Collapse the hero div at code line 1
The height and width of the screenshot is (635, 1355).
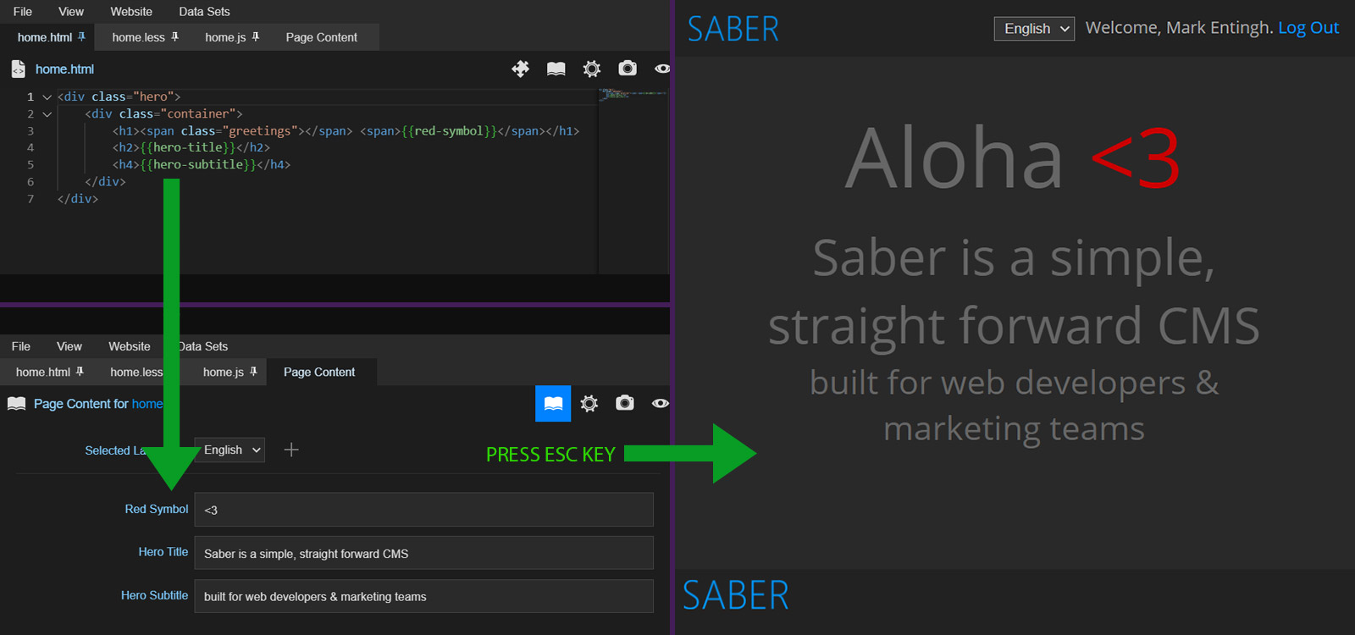pos(47,97)
